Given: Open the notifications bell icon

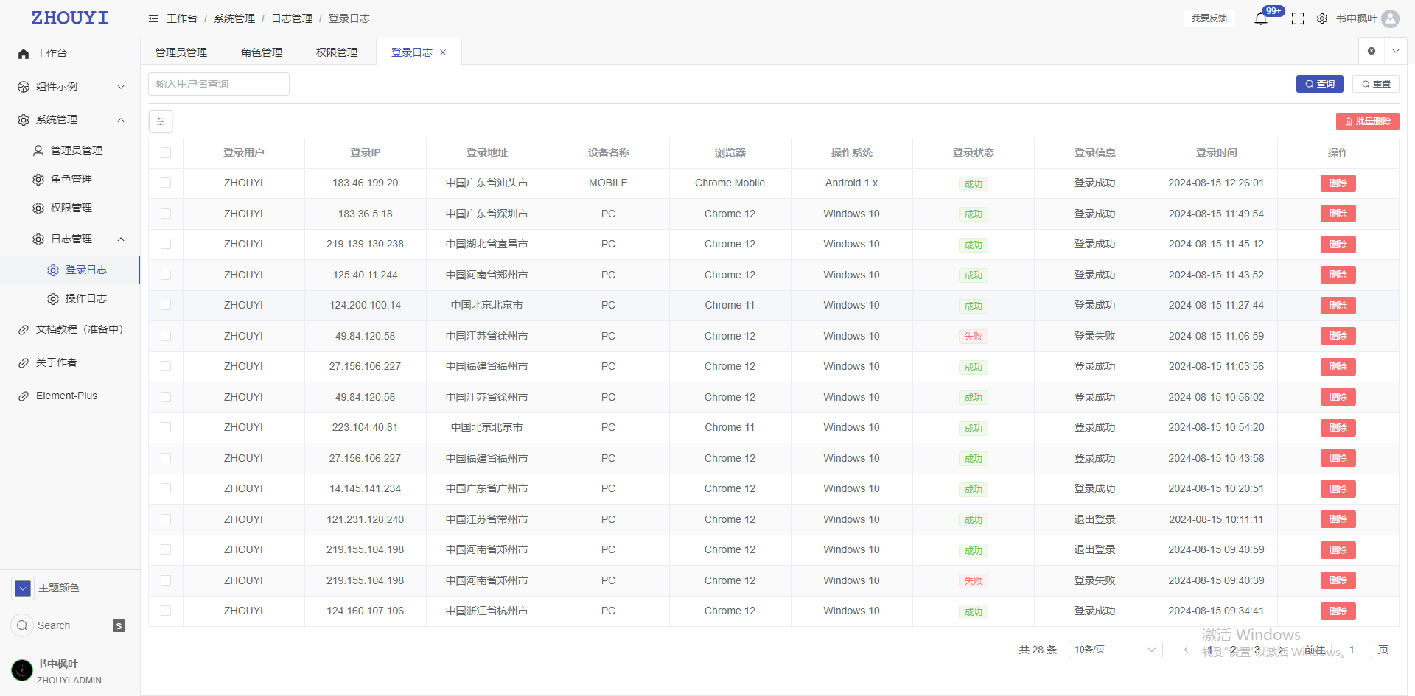Looking at the screenshot, I should pyautogui.click(x=1261, y=18).
